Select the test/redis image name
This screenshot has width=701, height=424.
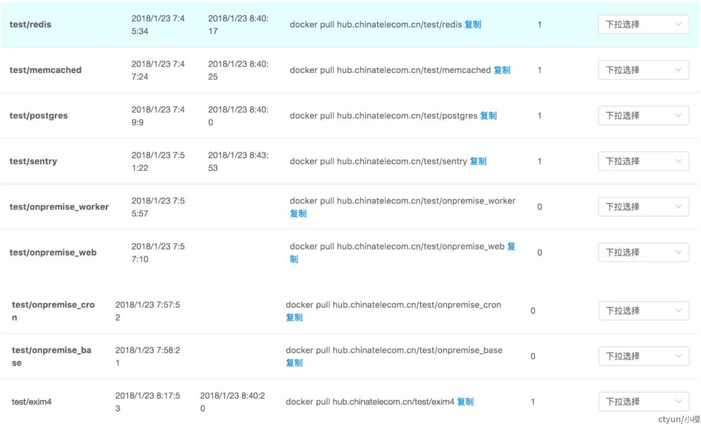31,25
